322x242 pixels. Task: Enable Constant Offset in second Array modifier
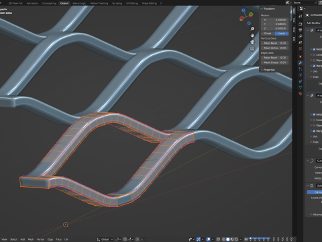pos(314,120)
